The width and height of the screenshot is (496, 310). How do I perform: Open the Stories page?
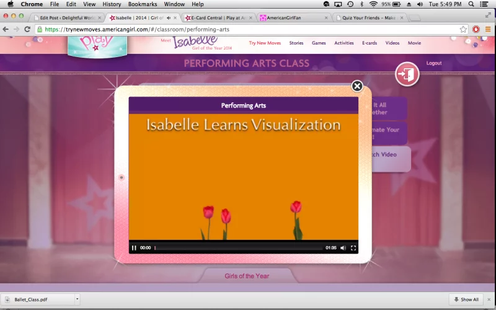pyautogui.click(x=296, y=43)
